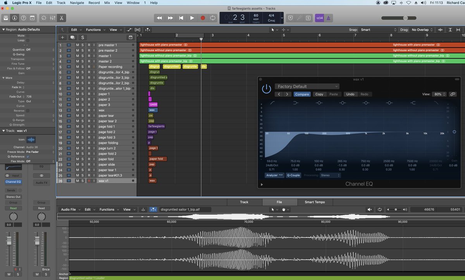
Task: Toggle Channel EQ power button
Action: (x=266, y=89)
